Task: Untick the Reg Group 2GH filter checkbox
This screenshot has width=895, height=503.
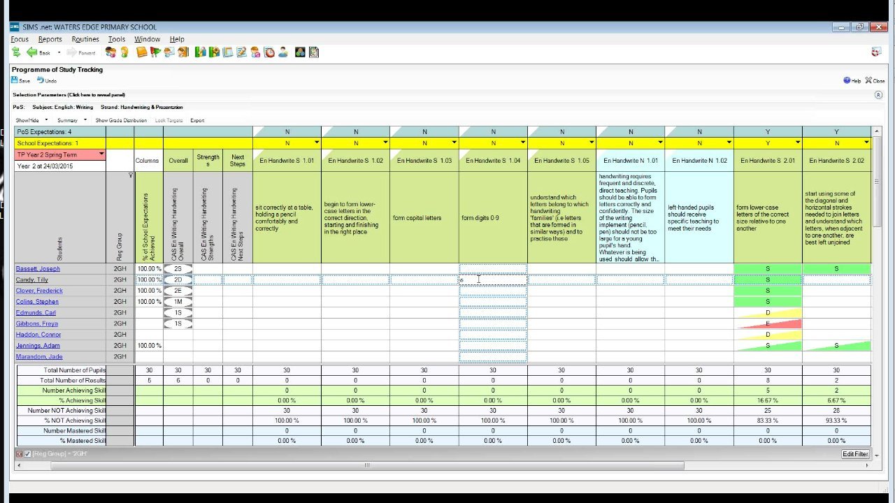Action: (x=28, y=454)
